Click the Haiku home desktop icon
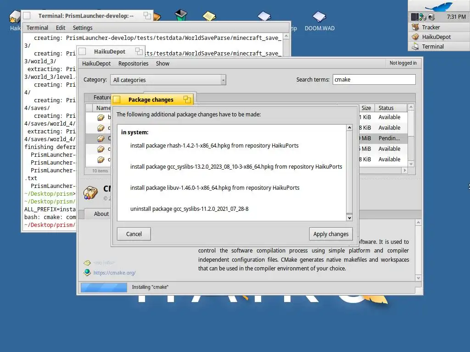 point(14,17)
